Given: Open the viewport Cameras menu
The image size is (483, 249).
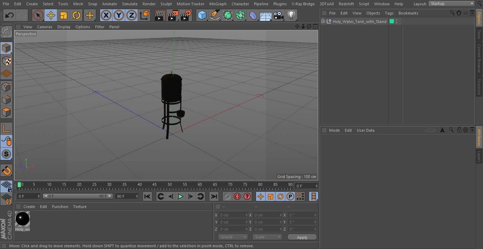Looking at the screenshot, I should pos(45,27).
